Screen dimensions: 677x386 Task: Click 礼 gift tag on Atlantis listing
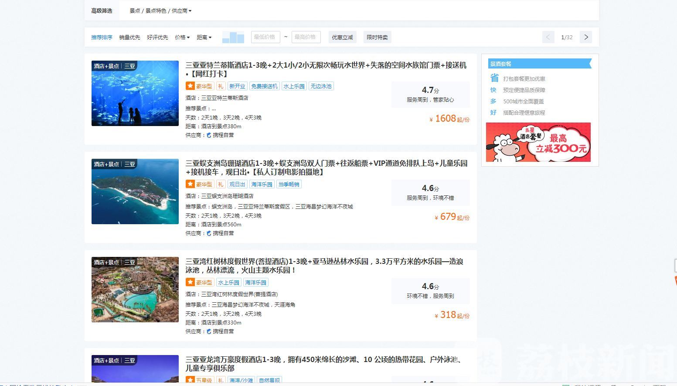pyautogui.click(x=221, y=86)
